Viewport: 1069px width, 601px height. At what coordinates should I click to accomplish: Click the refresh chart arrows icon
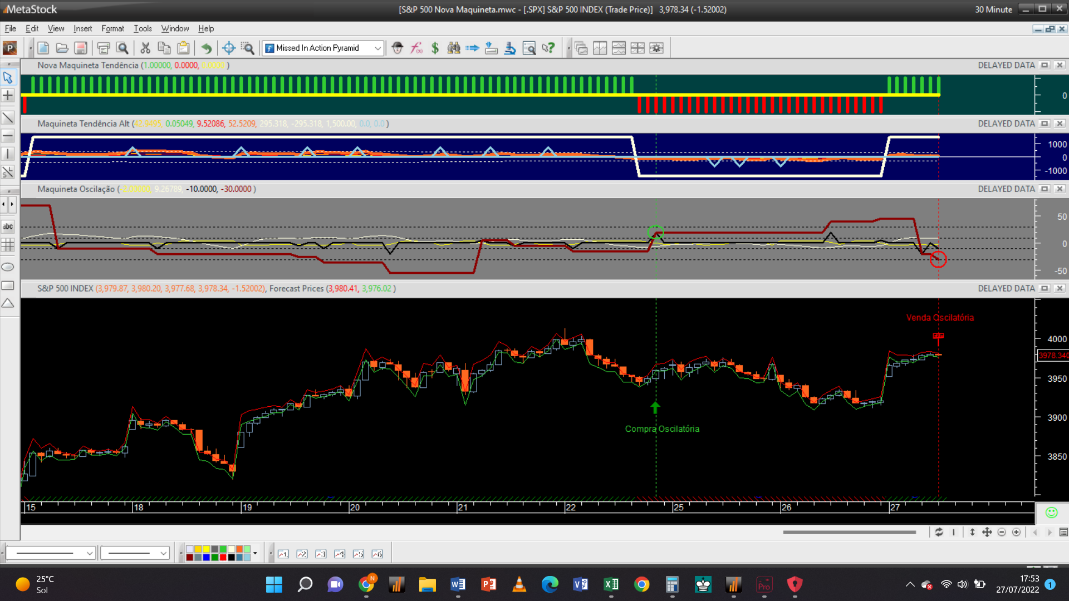[939, 533]
